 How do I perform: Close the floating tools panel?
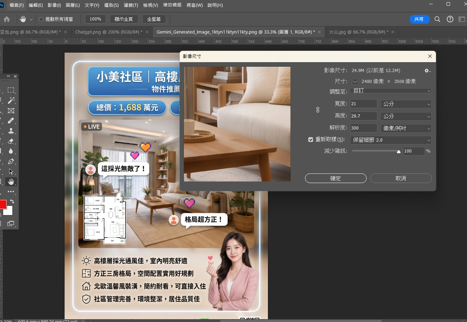point(15,76)
